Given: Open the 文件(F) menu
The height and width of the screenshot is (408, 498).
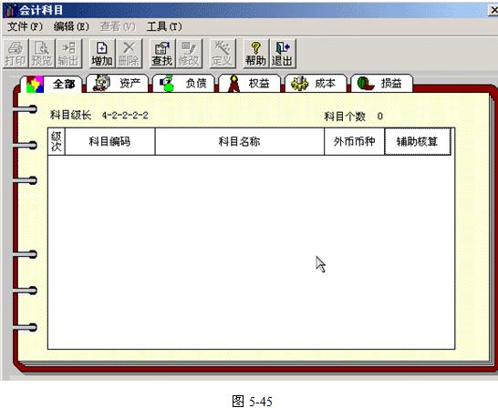Looking at the screenshot, I should (25, 26).
